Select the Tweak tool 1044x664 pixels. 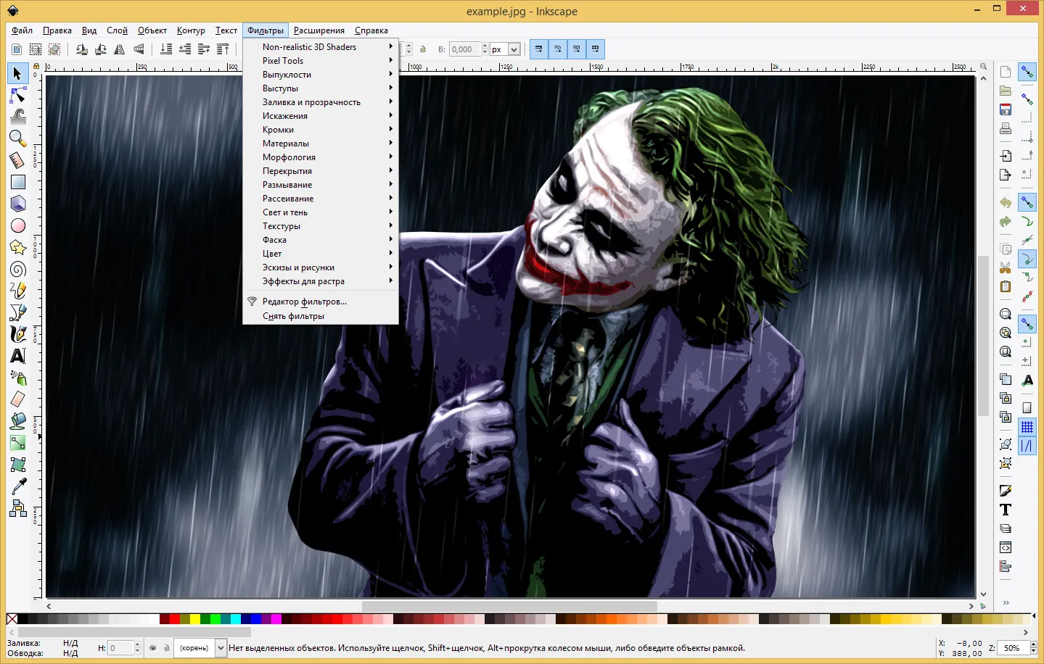pos(17,117)
